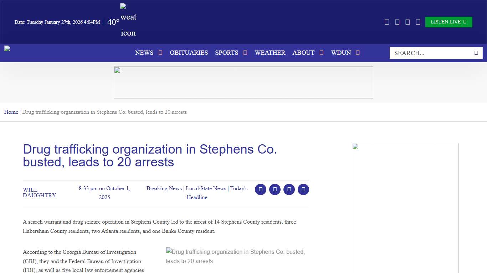The width and height of the screenshot is (487, 273).
Task: Open WDUN's Facebook from the header social icons
Action: pos(387,22)
